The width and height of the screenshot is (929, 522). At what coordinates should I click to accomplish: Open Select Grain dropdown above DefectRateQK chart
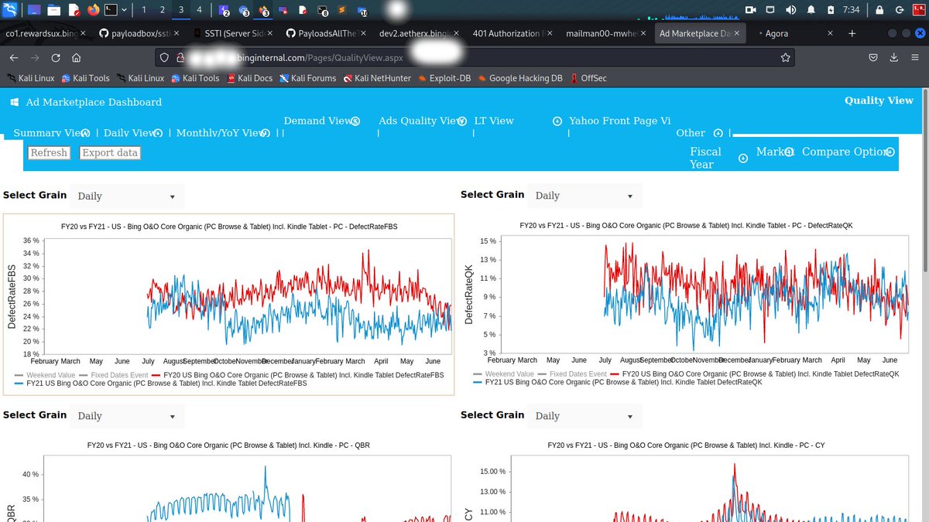click(x=584, y=196)
